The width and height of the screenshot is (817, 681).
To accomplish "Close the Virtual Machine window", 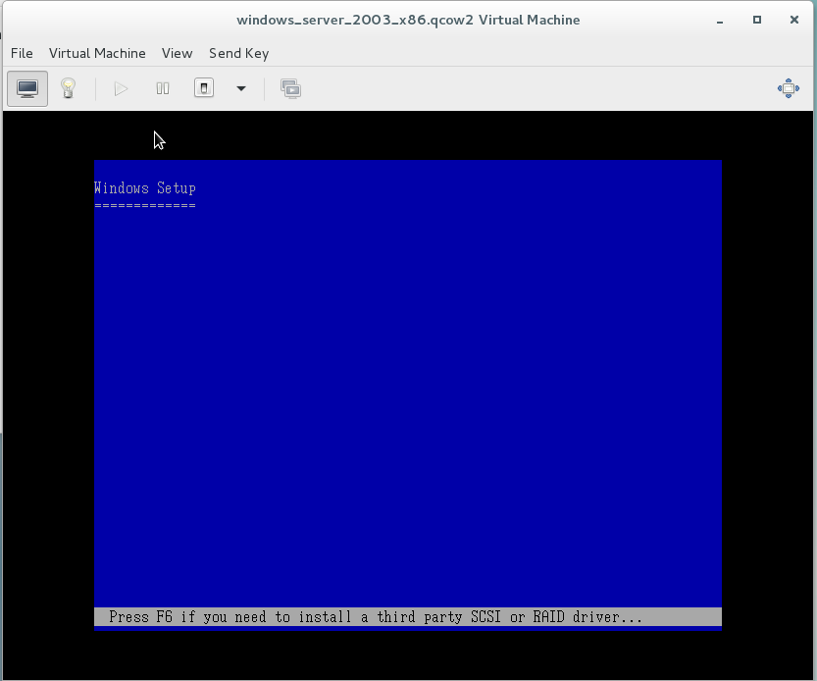I will coord(794,20).
